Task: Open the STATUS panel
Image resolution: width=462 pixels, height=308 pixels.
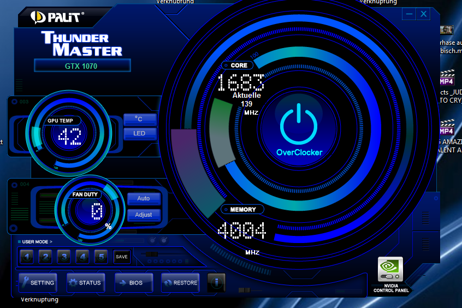Action: [x=86, y=283]
